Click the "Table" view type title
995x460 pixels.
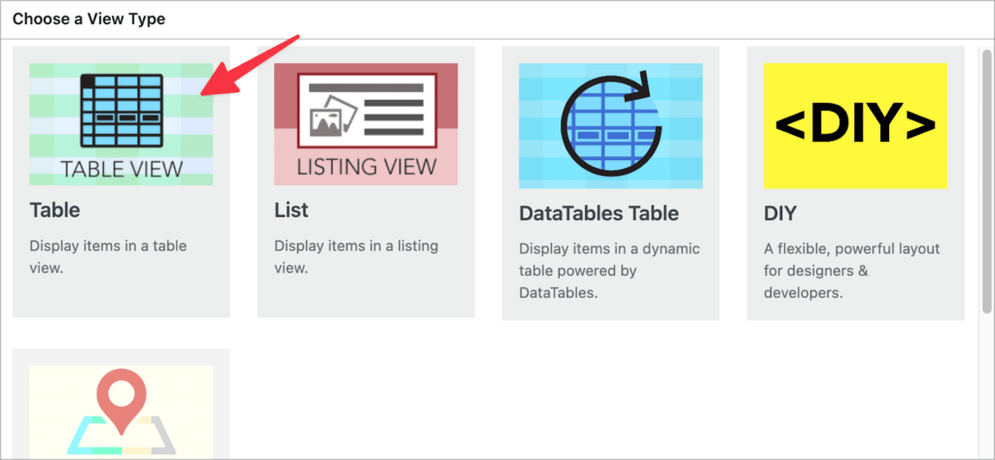coord(55,210)
